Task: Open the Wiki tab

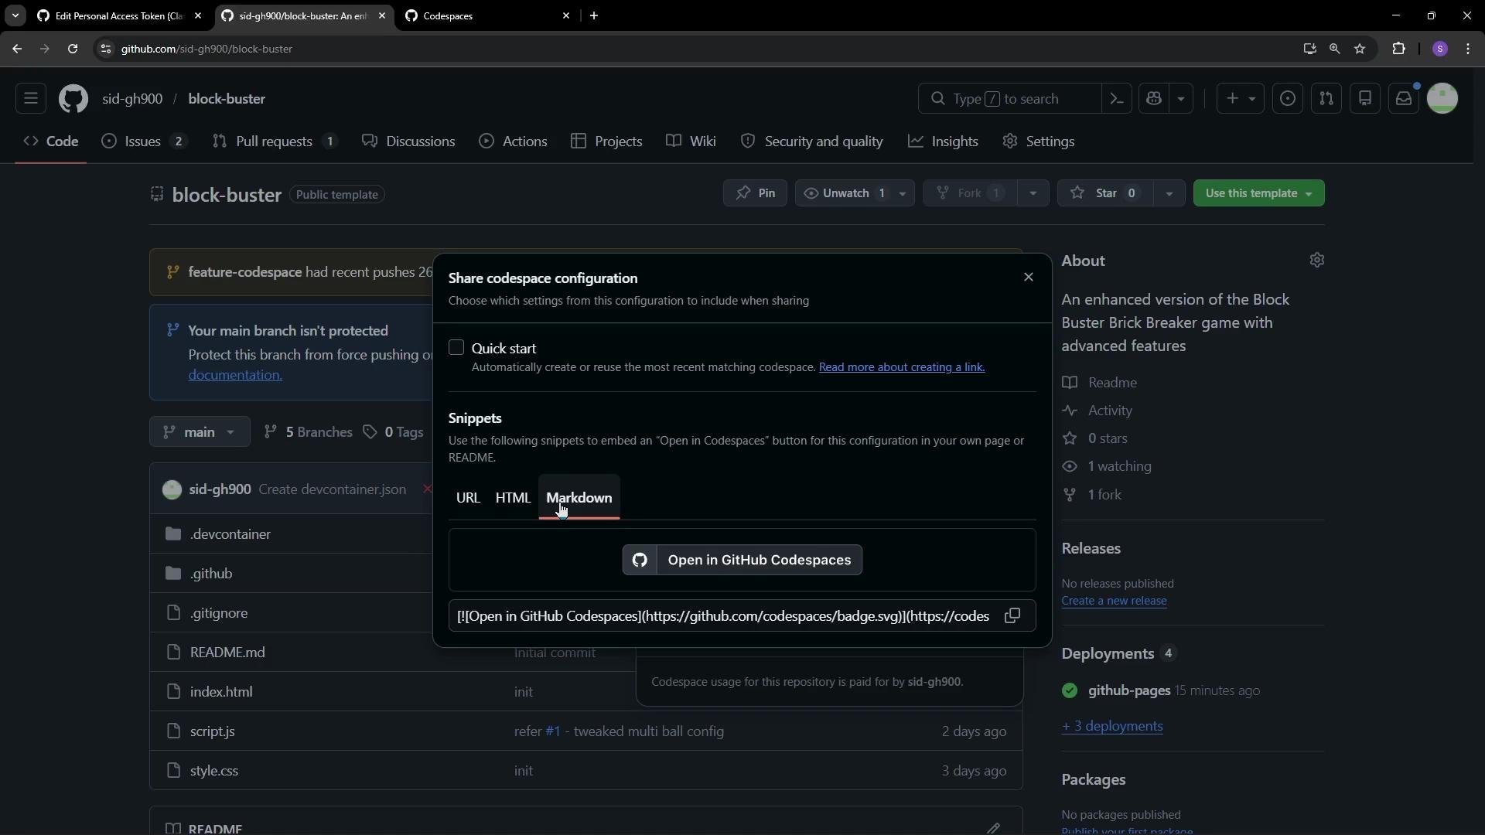Action: point(691,141)
